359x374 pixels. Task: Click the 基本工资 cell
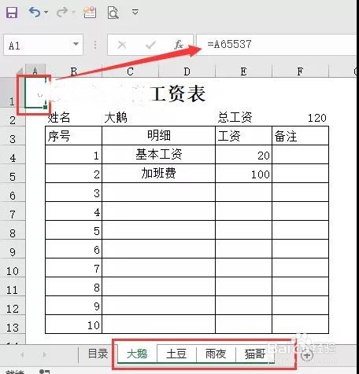(x=158, y=155)
